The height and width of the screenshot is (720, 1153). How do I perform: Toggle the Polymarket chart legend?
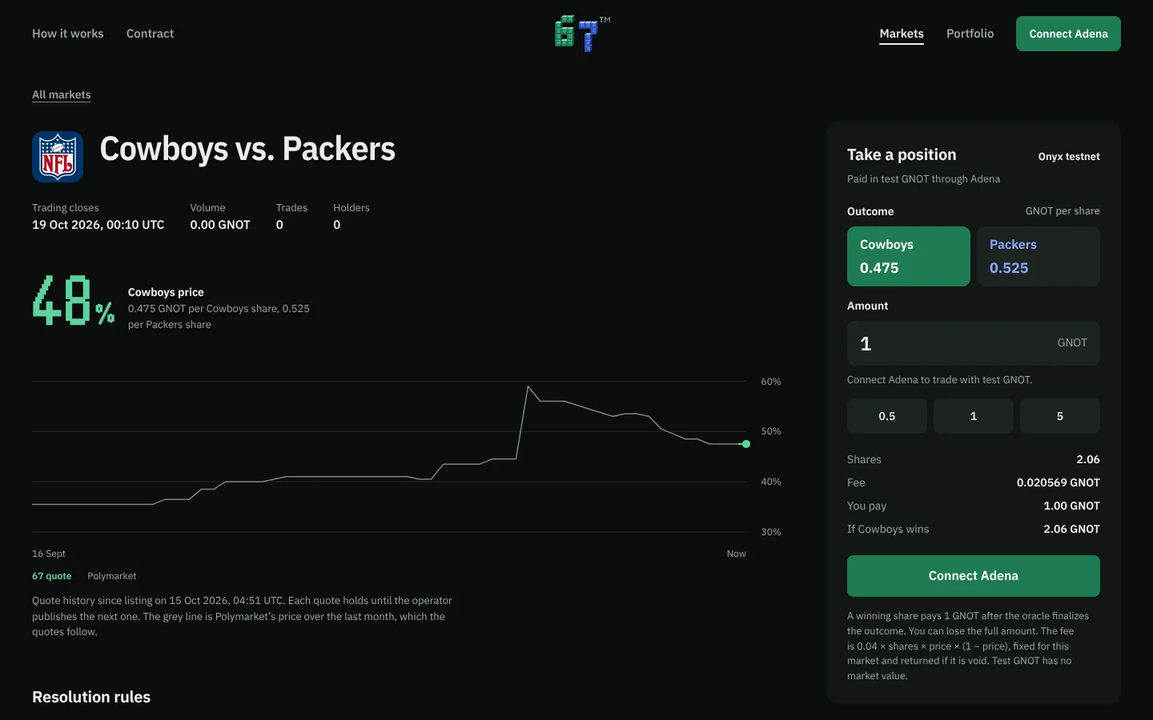click(112, 576)
